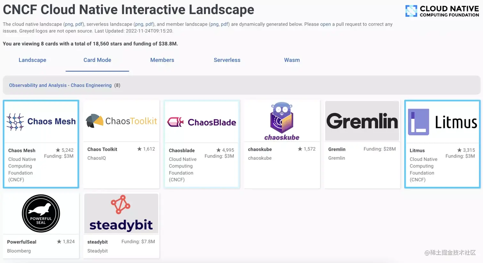Click the star icon on Chaos Toolkit card
The image size is (483, 263).
(x=139, y=149)
